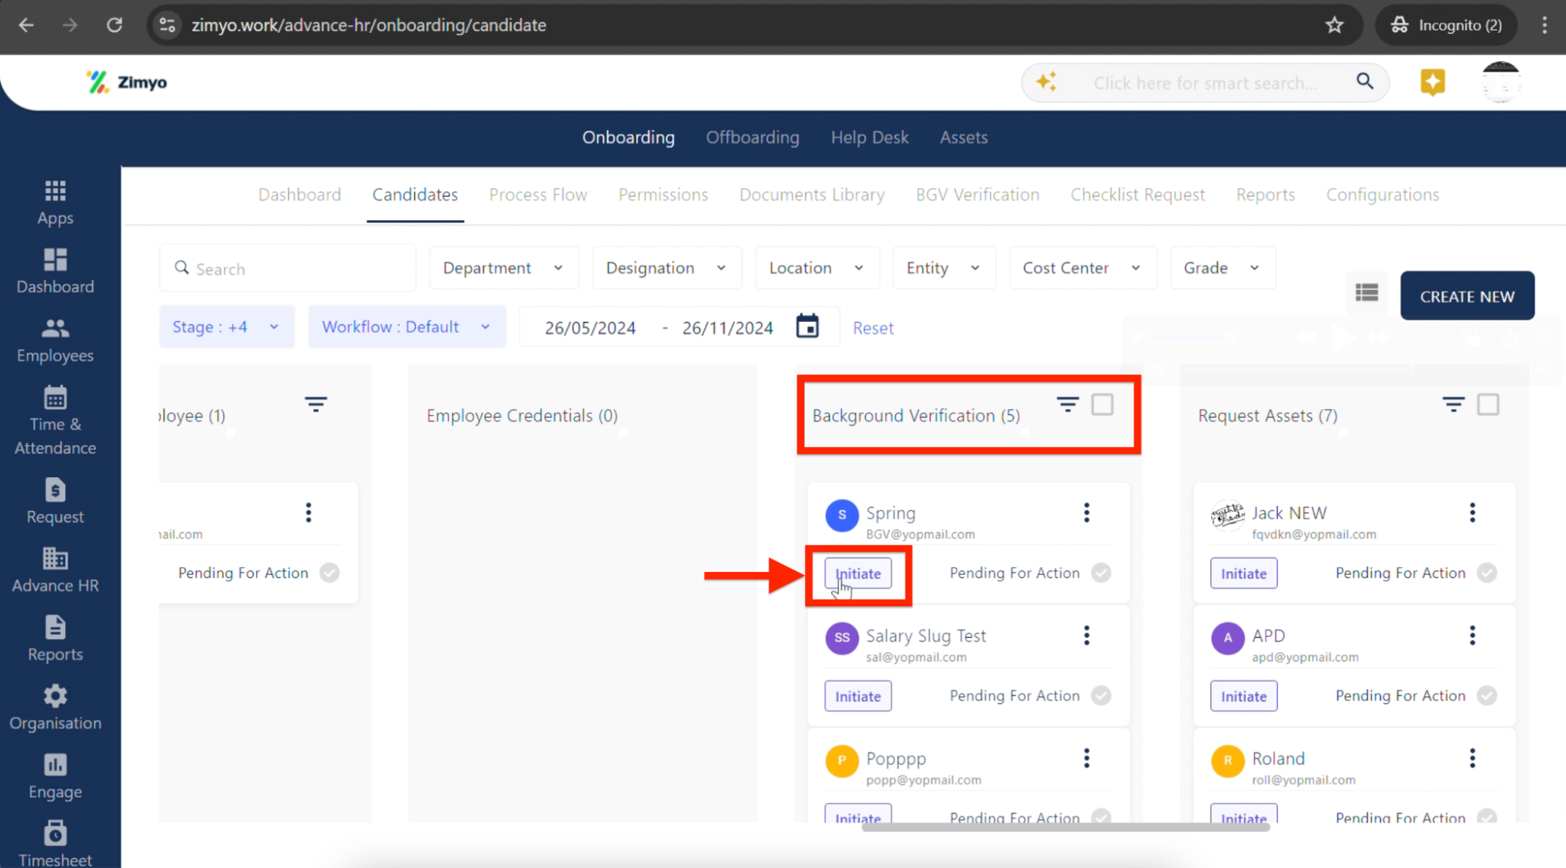Open the Stage : +4 dropdown
The height and width of the screenshot is (868, 1566).
pos(226,327)
